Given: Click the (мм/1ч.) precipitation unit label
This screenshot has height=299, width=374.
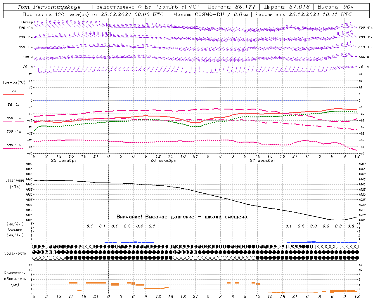Looking at the screenshot, I should pos(15,235).
